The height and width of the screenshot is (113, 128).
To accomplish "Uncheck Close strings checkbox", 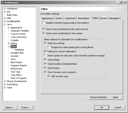I will pyautogui.click(x=45, y=60).
